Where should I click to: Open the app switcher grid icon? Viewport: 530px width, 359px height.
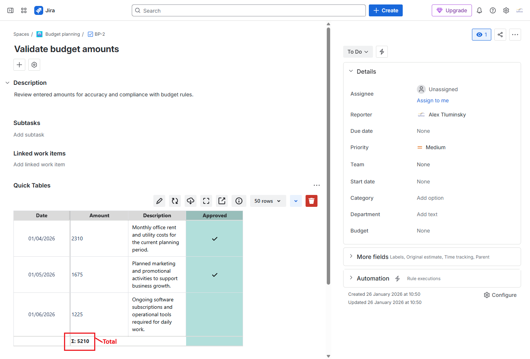[x=24, y=10]
